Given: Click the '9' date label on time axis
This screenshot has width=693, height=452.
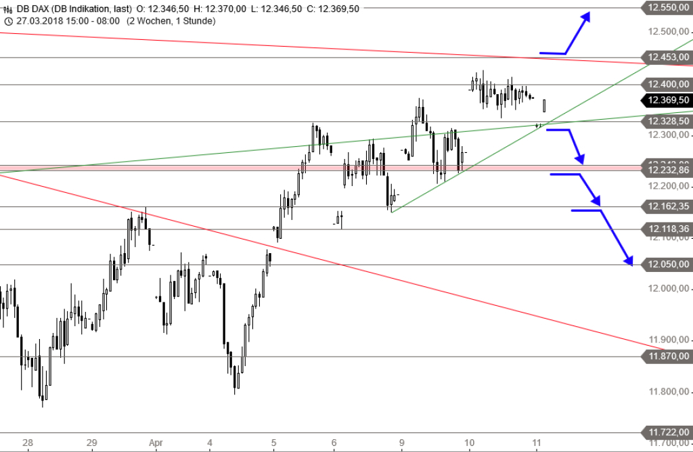Looking at the screenshot, I should (401, 444).
